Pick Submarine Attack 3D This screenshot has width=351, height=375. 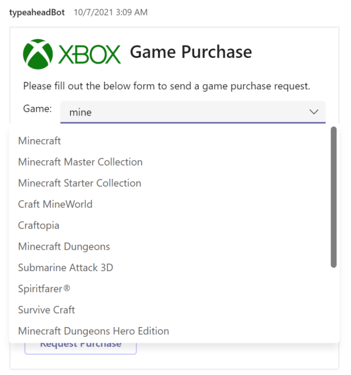66,268
